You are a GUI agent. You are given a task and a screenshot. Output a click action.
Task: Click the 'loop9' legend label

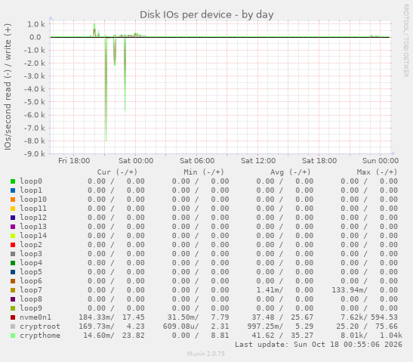(31, 308)
